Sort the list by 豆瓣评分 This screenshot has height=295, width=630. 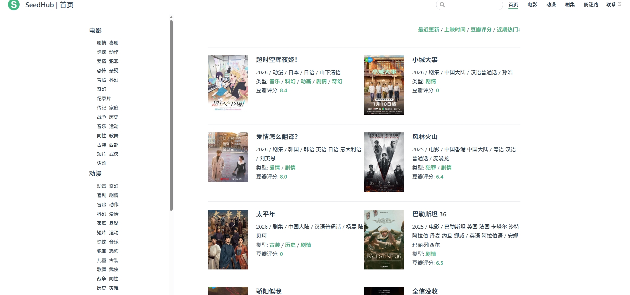click(x=481, y=30)
